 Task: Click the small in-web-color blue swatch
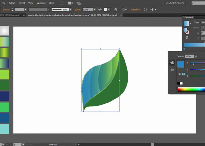(184, 74)
